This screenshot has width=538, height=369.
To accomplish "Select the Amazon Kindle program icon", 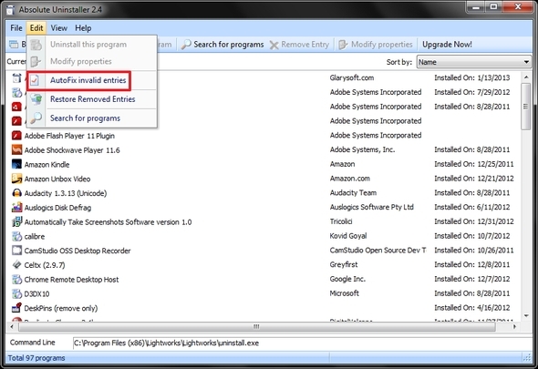I will [x=16, y=164].
